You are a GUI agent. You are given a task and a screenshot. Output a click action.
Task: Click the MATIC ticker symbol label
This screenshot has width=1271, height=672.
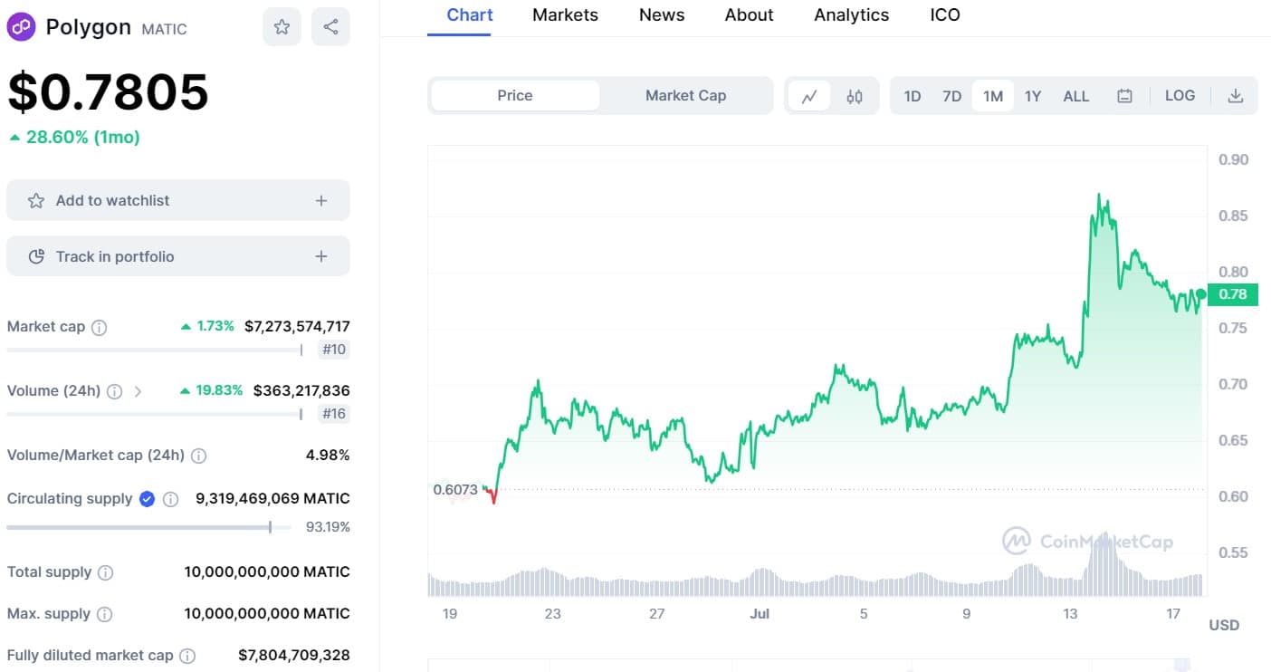tap(165, 29)
